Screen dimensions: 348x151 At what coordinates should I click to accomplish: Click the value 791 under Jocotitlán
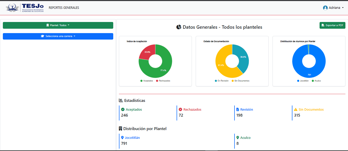pyautogui.click(x=124, y=144)
